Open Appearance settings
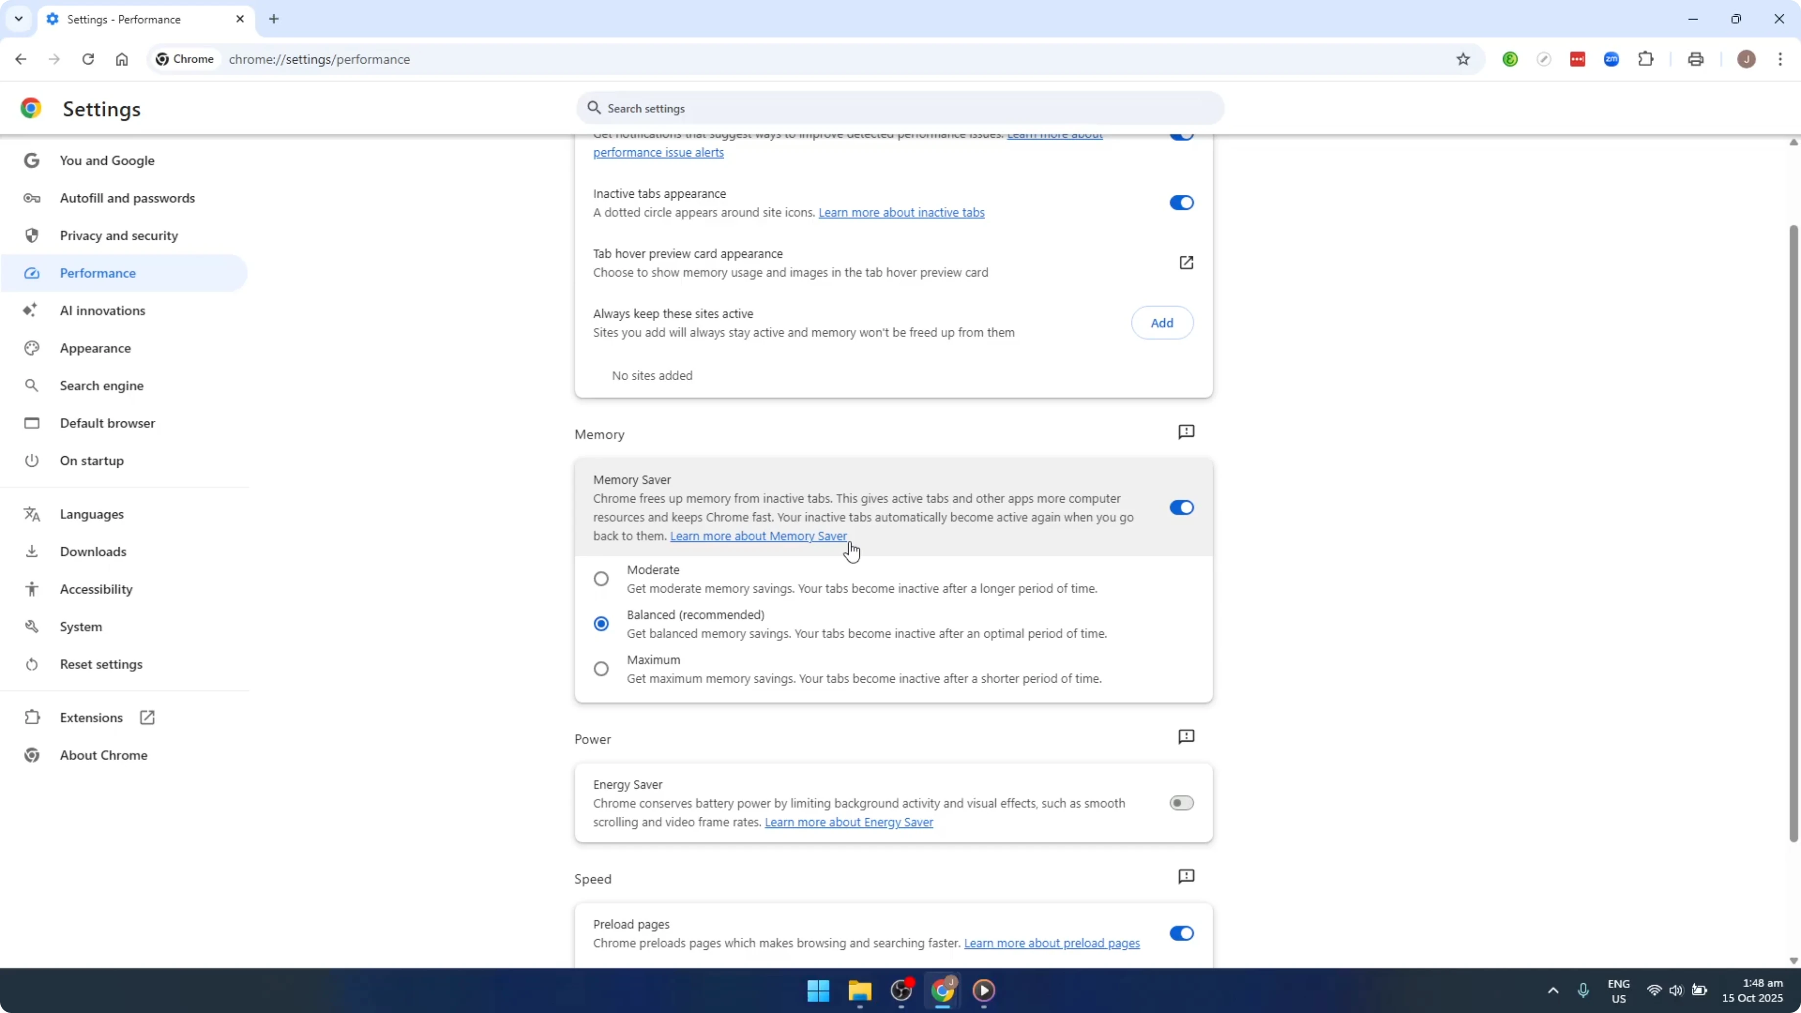Screen dimensions: 1801x1013 point(124,348)
